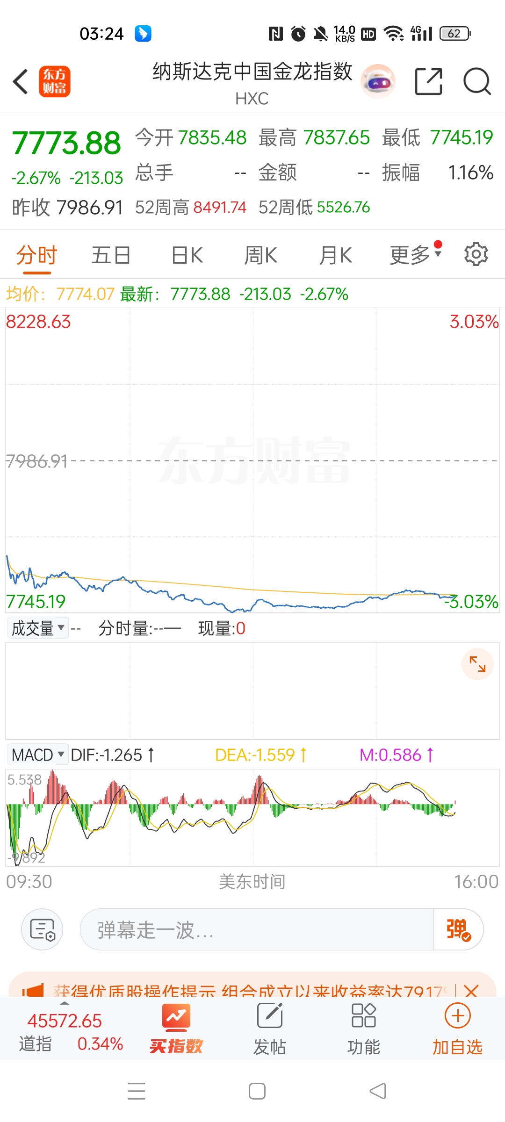This screenshot has width=505, height=1122.
Task: Switch to the 日K tab
Action: [x=187, y=255]
